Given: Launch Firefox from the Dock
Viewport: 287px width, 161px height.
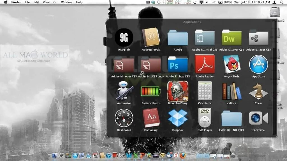Looking at the screenshot, I should (x=183, y=155).
